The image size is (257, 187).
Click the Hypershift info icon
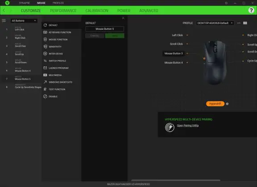[x=227, y=104]
